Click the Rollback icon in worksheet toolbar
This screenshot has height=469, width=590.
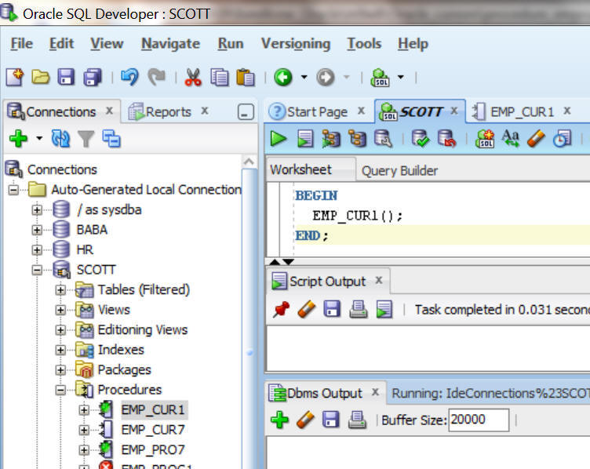[x=446, y=140]
